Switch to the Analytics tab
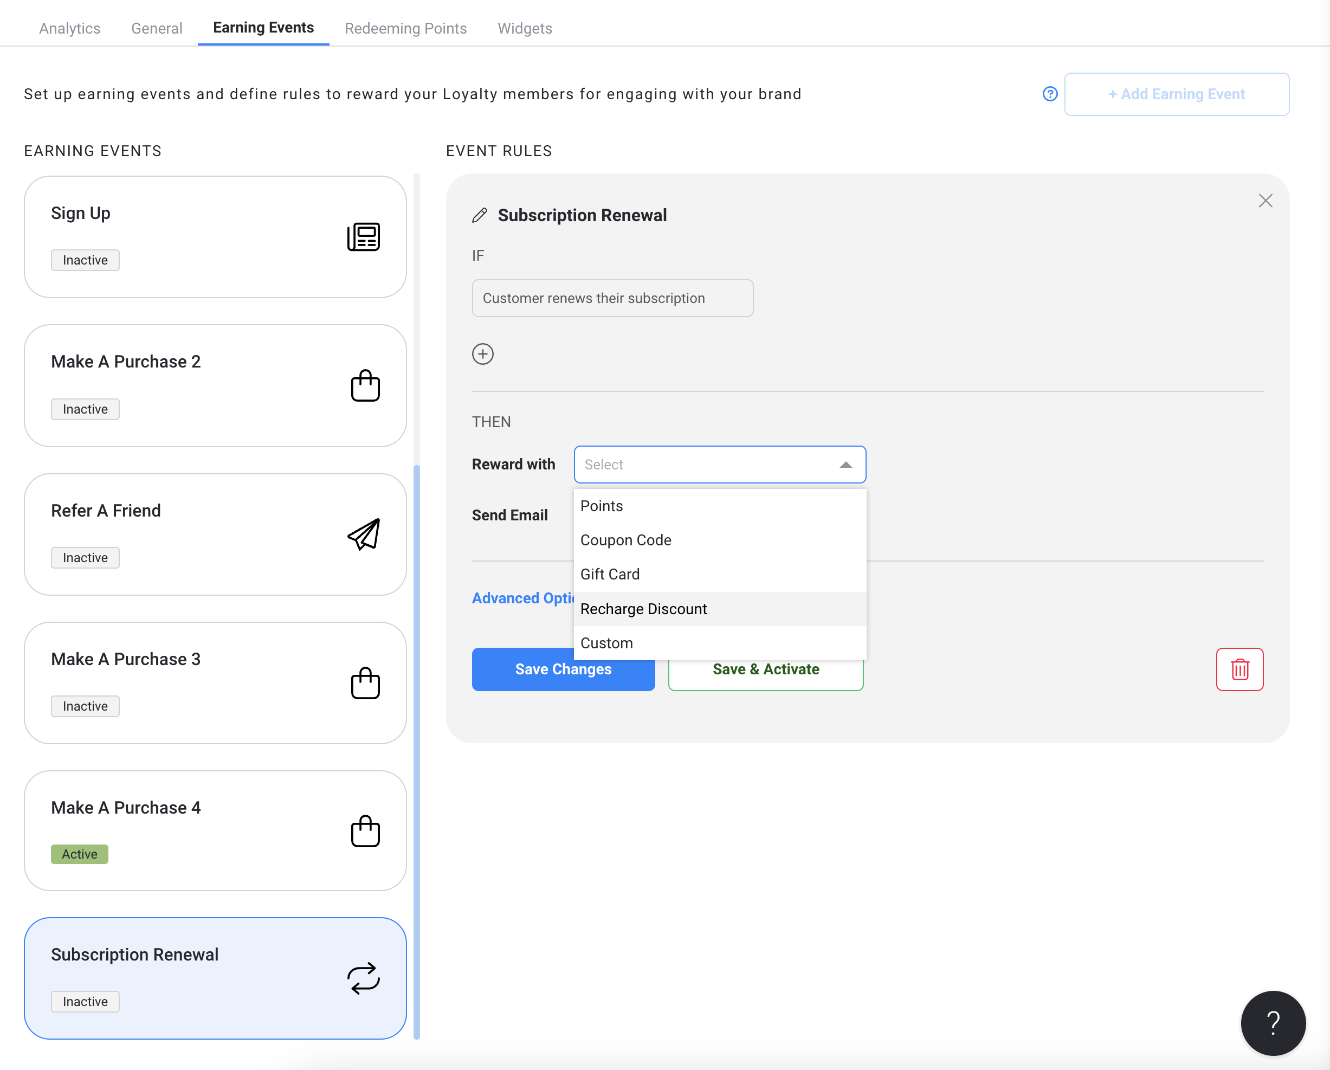The image size is (1330, 1070). point(70,28)
